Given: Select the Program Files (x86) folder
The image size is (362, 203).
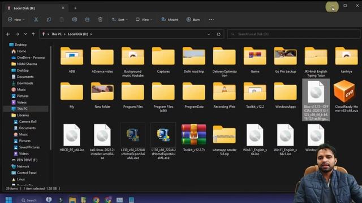Looking at the screenshot, I should click(x=163, y=97).
